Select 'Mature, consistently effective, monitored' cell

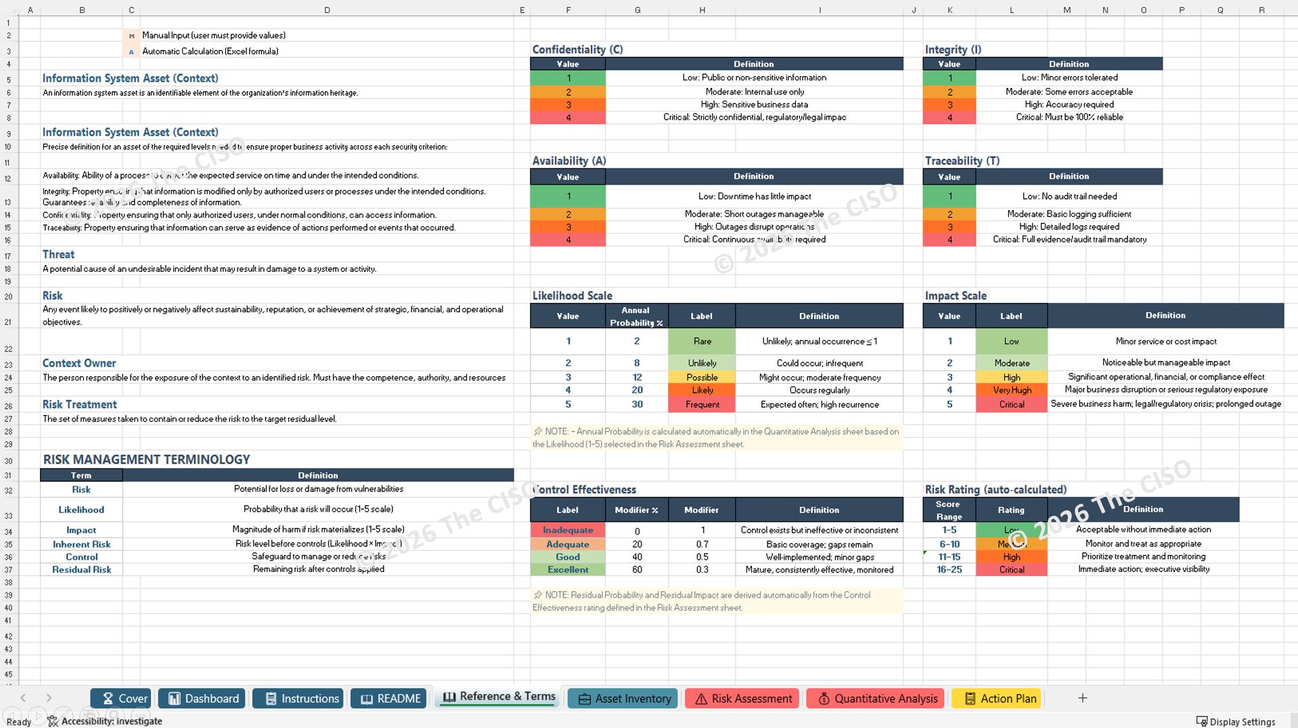click(819, 570)
